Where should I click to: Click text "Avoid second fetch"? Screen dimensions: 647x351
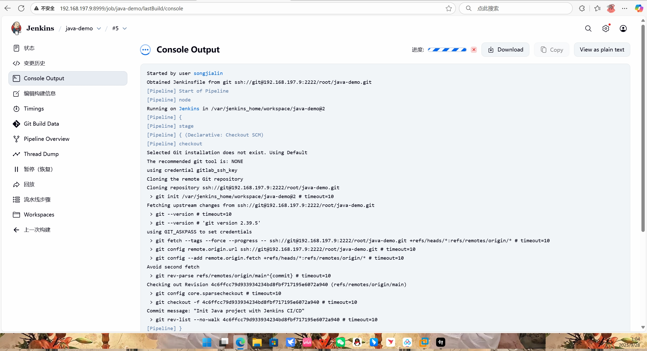point(173,267)
